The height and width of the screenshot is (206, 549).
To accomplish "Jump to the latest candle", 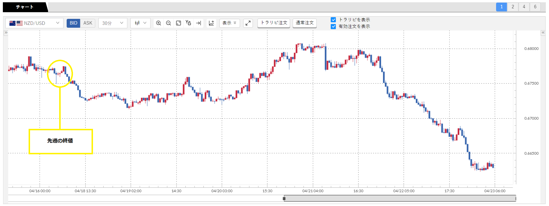I will (x=199, y=23).
